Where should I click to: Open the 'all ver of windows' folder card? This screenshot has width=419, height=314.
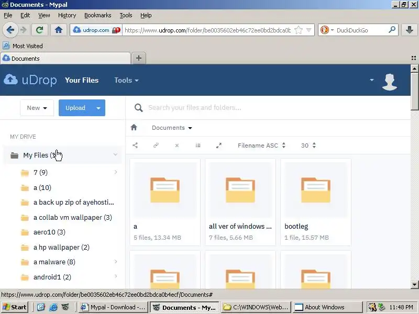tap(240, 202)
